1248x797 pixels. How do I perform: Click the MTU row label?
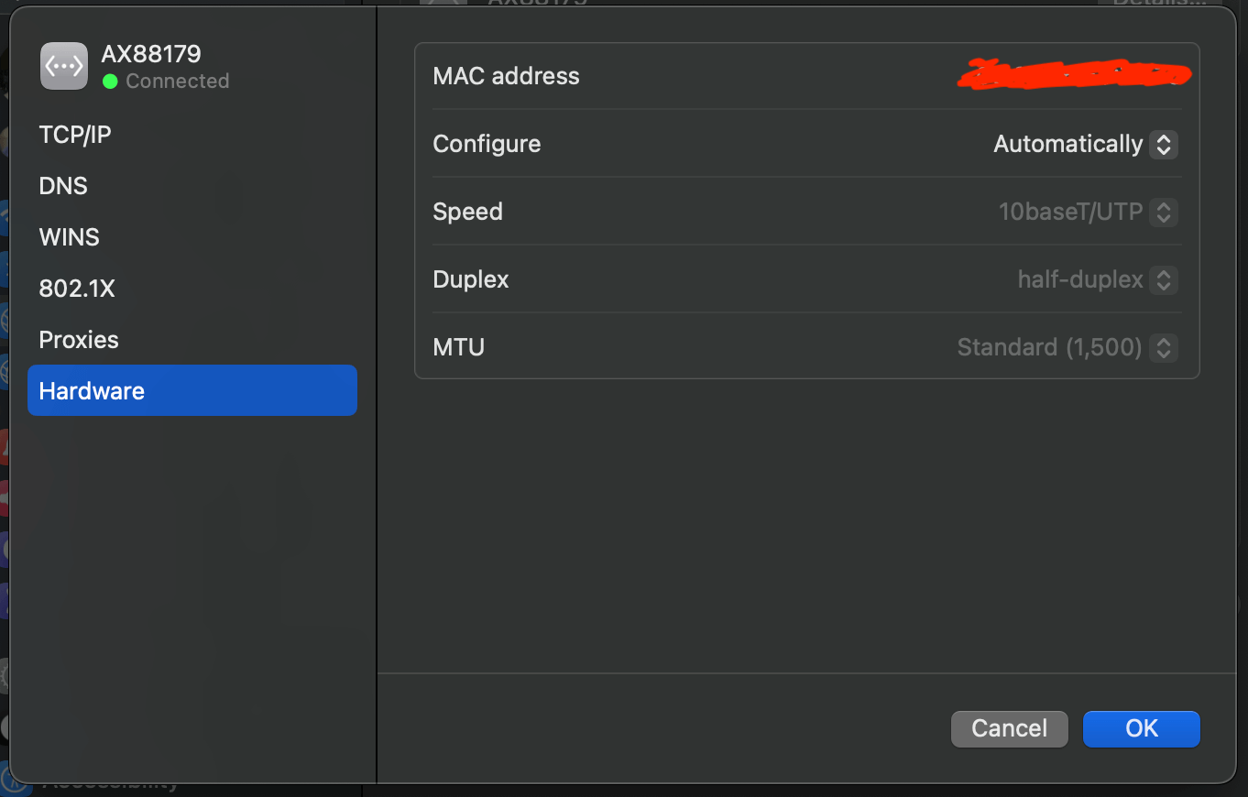(458, 347)
